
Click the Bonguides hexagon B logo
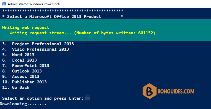[x=149, y=91]
